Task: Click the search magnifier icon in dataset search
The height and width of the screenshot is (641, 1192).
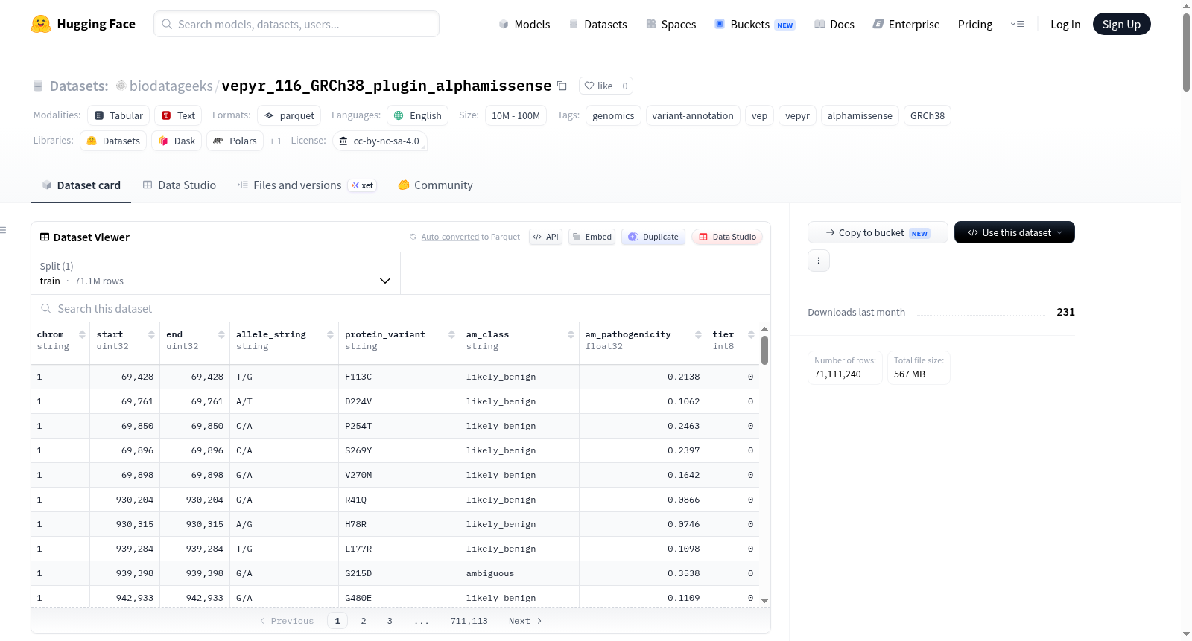Action: pos(46,308)
